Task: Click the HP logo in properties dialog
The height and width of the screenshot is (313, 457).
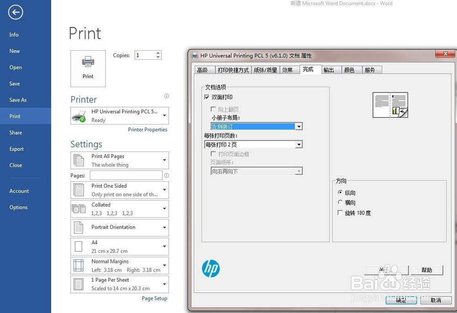Action: coord(211,268)
